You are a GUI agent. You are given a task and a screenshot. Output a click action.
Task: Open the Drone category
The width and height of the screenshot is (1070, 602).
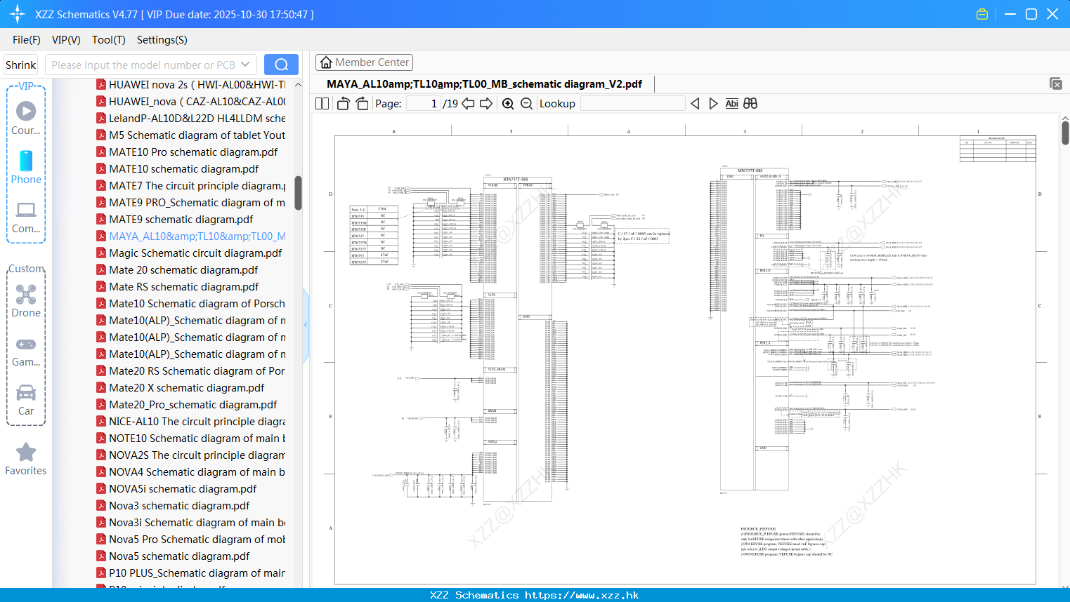26,301
